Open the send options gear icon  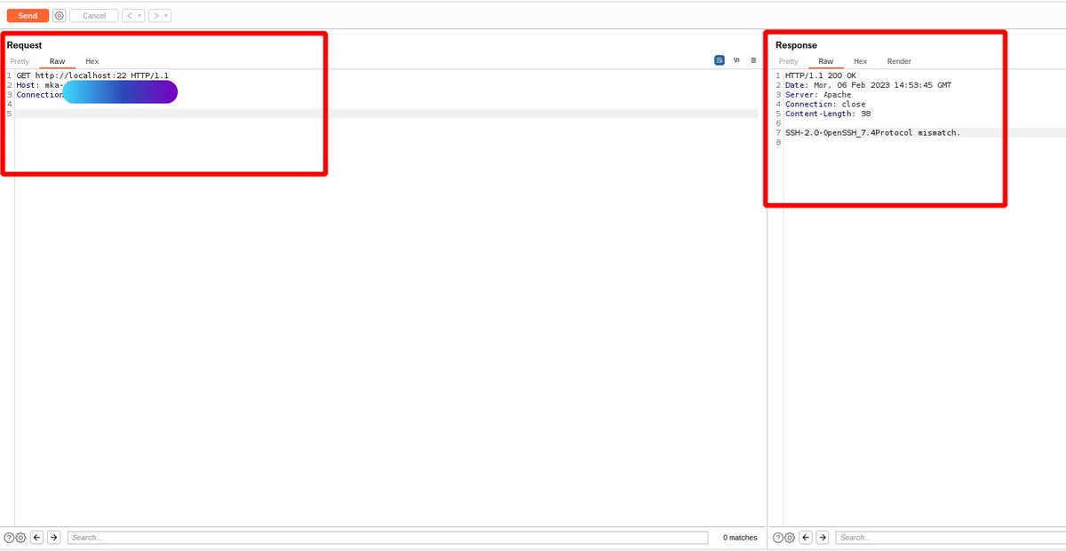coord(59,15)
